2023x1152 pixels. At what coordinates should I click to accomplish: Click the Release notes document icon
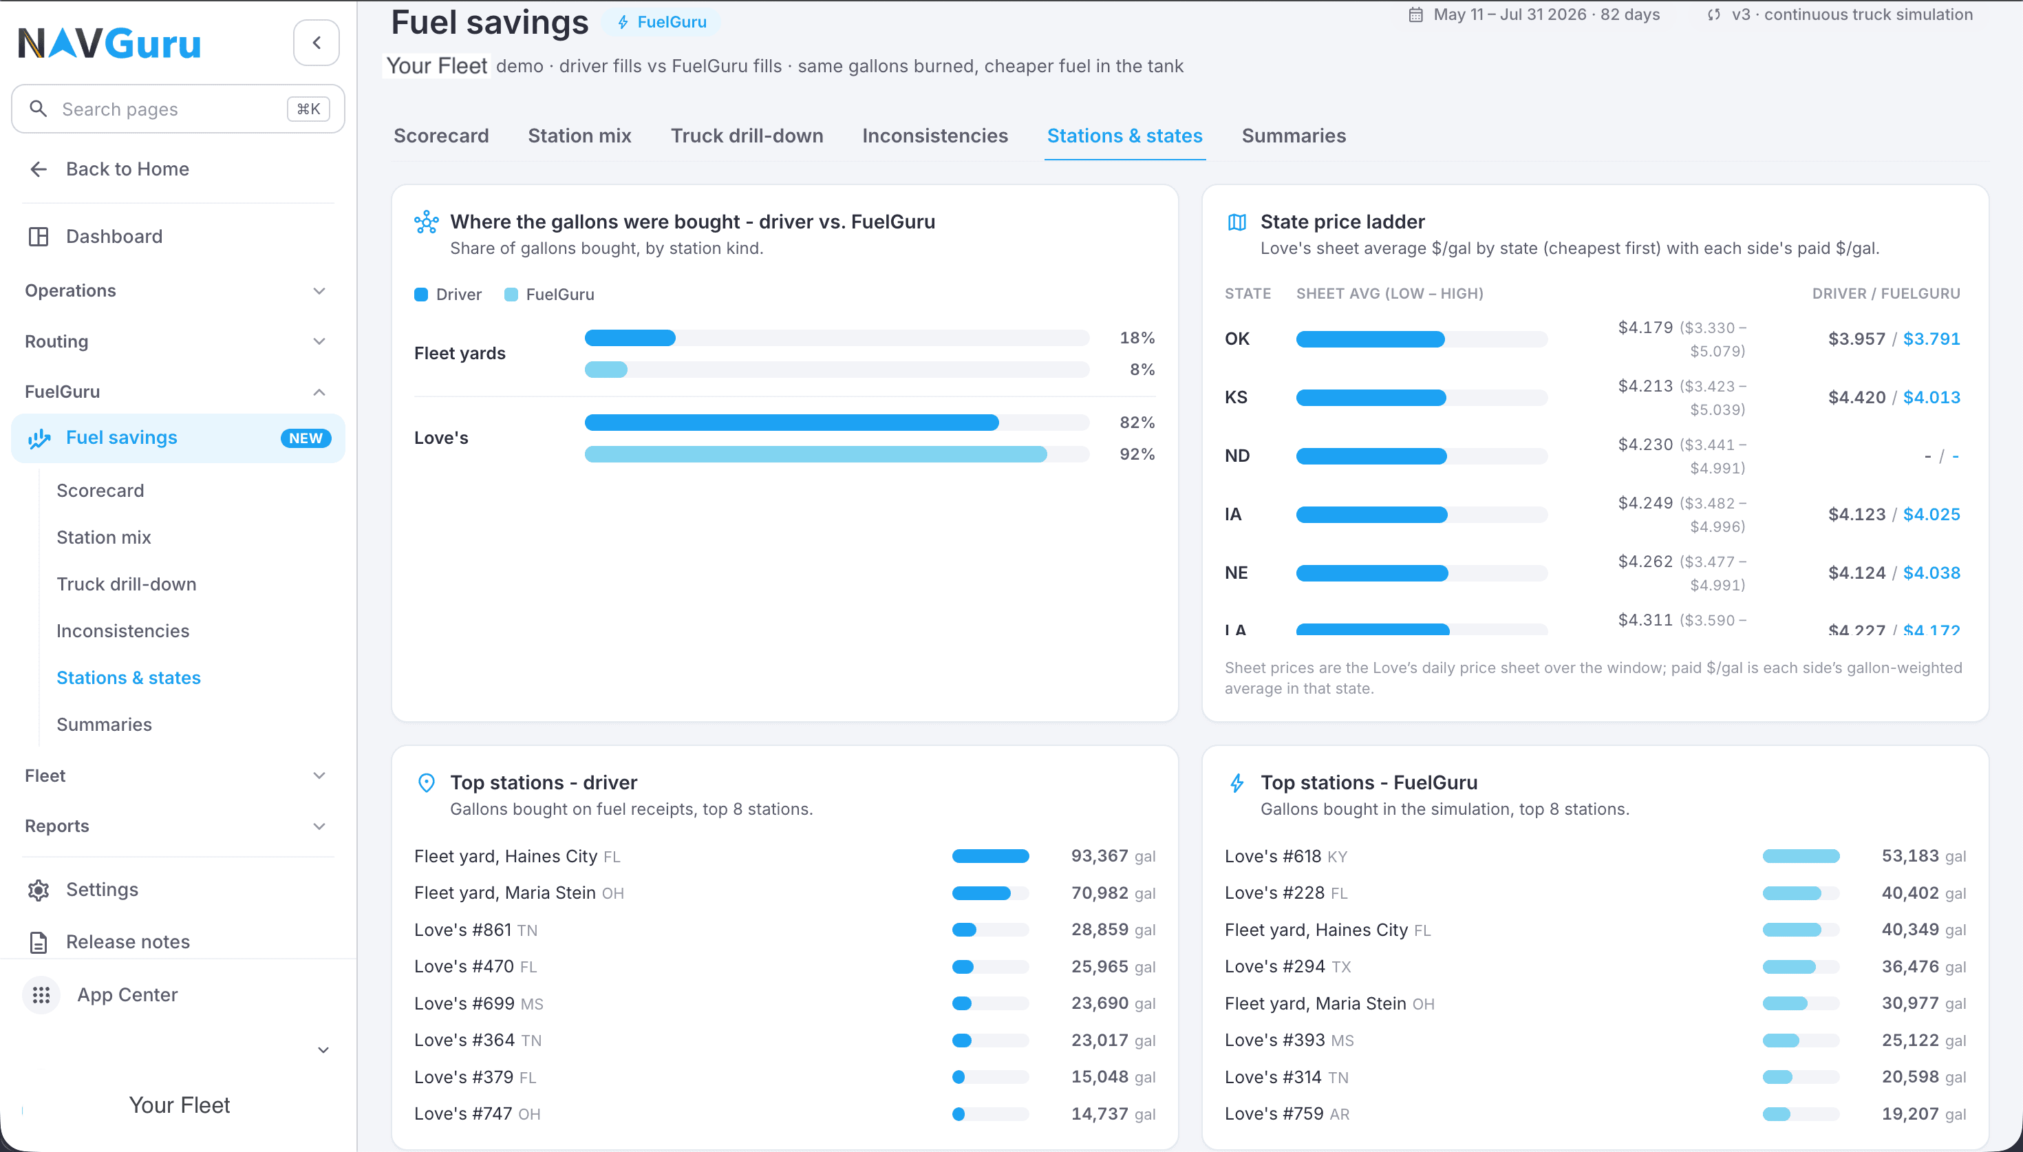click(38, 942)
